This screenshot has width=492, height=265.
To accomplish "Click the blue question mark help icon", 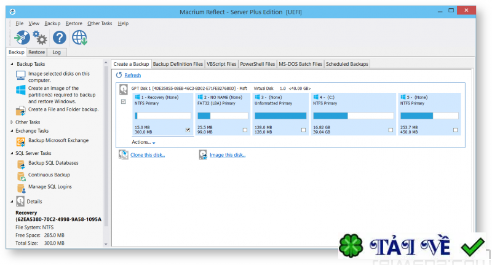I will coord(59,38).
